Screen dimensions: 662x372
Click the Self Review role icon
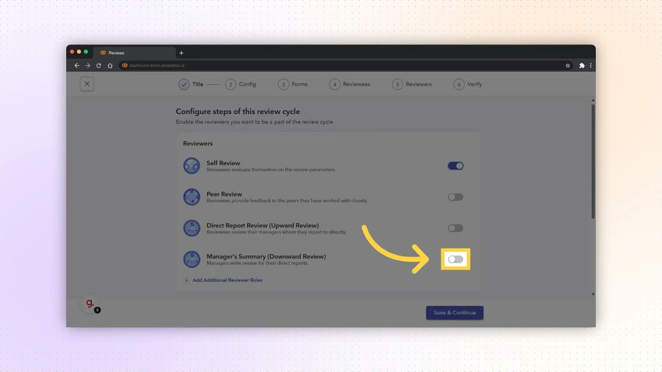192,166
